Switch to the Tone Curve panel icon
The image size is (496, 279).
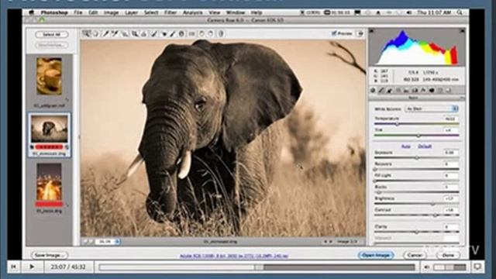(381, 91)
